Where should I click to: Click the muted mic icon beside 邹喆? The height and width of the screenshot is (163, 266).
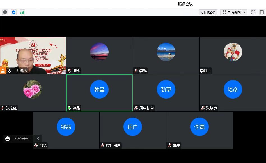36,145
